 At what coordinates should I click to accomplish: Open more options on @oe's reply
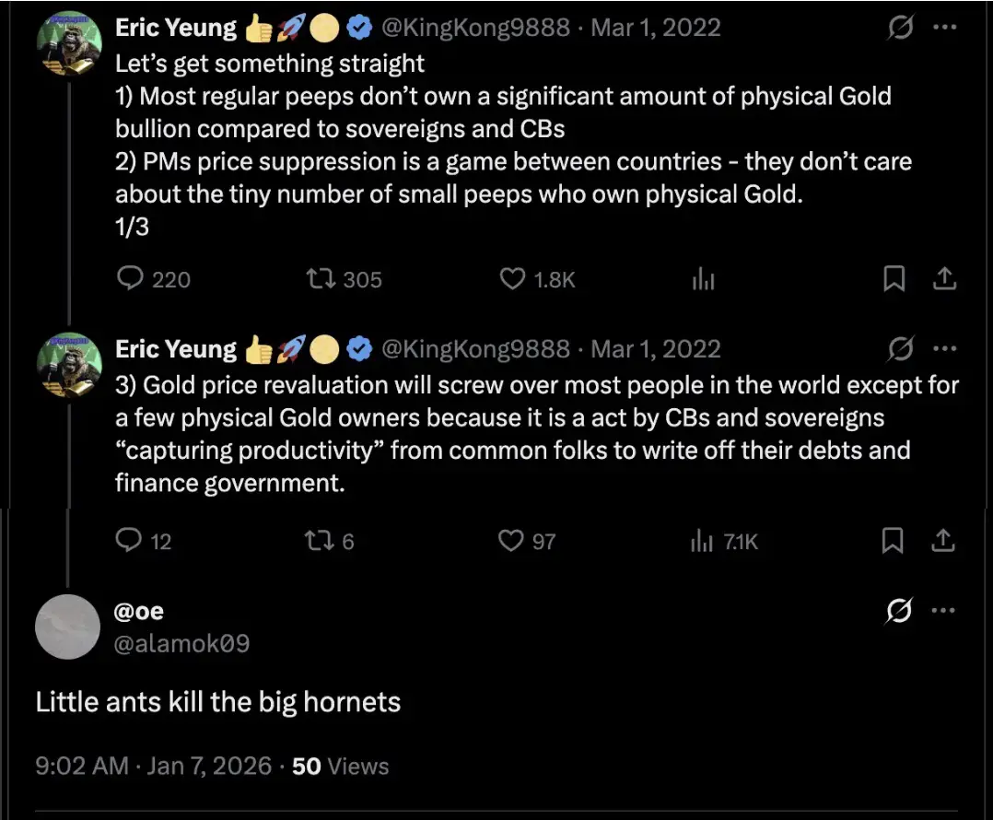point(945,611)
